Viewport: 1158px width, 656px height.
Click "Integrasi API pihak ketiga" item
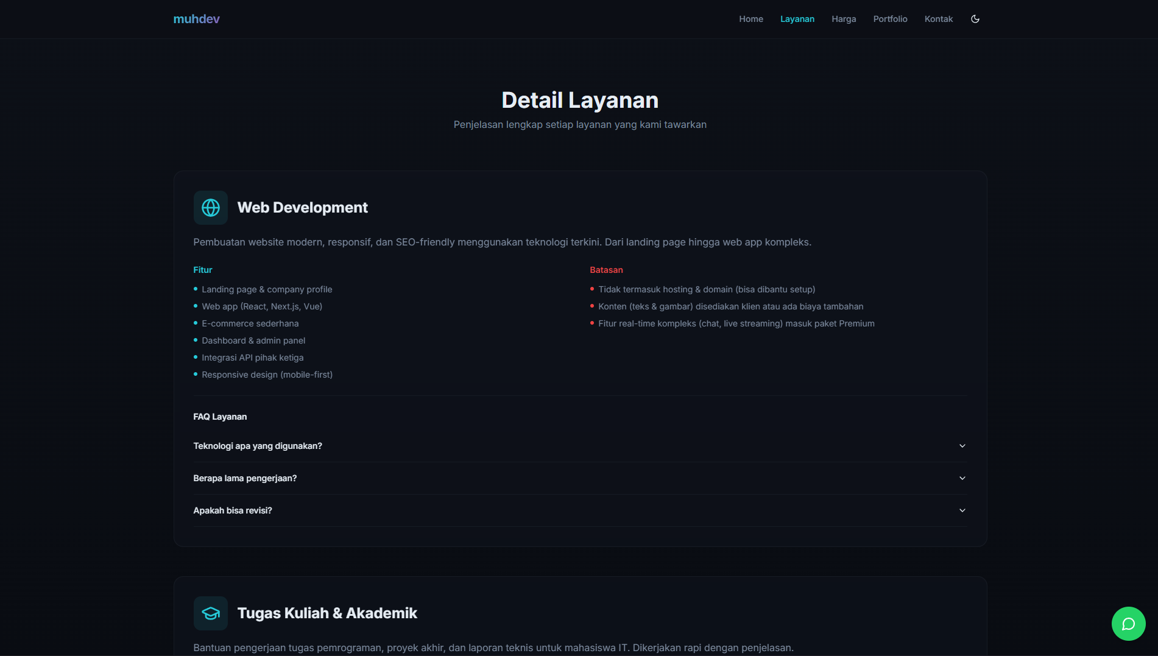tap(252, 358)
